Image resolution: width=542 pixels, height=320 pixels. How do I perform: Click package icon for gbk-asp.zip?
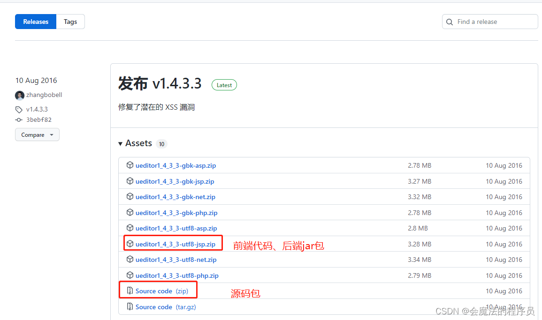(130, 165)
